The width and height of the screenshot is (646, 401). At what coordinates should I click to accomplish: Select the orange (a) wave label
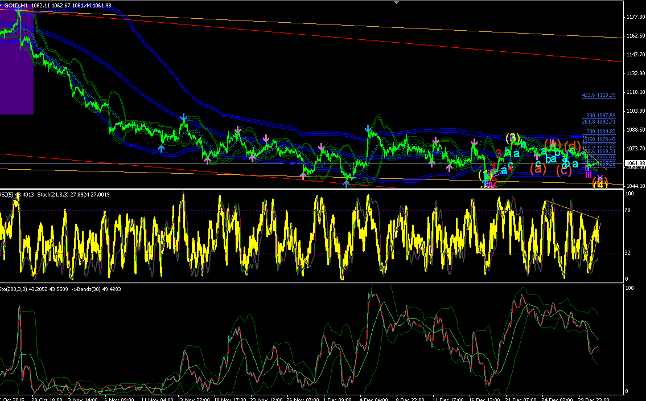pyautogui.click(x=538, y=168)
